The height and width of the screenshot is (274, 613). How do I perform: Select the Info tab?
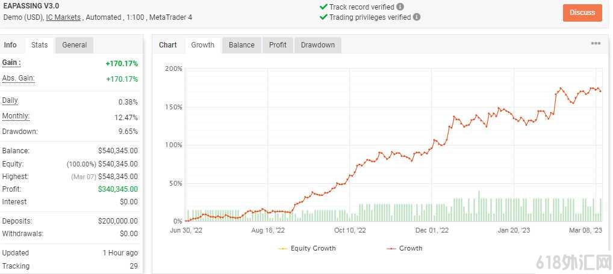tap(10, 45)
